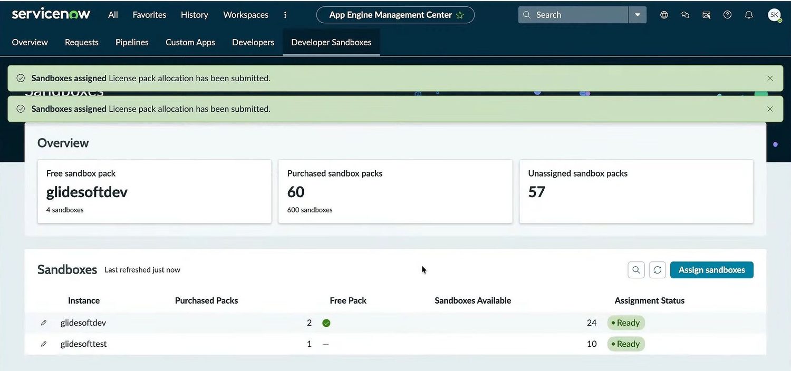Viewport: 791px width, 371px height.
Task: Open the SK user avatar menu
Action: tap(774, 15)
